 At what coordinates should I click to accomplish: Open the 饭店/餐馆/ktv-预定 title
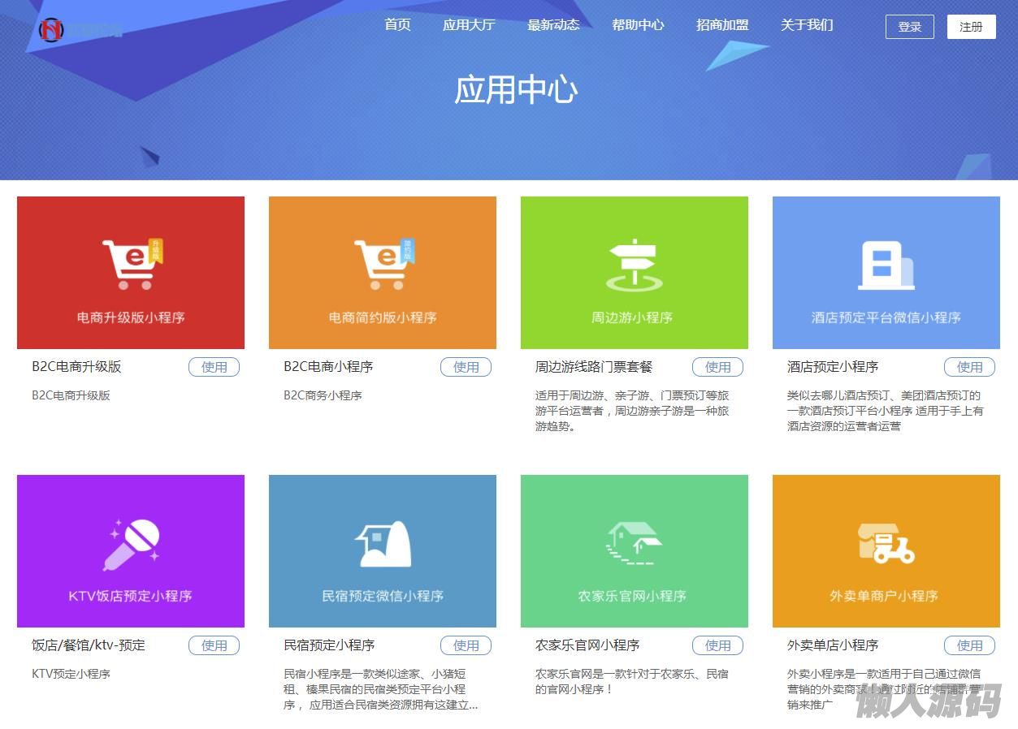coord(89,645)
